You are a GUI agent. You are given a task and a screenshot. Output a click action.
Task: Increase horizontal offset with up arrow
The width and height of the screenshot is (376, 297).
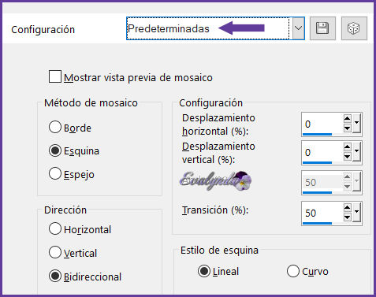pos(347,118)
